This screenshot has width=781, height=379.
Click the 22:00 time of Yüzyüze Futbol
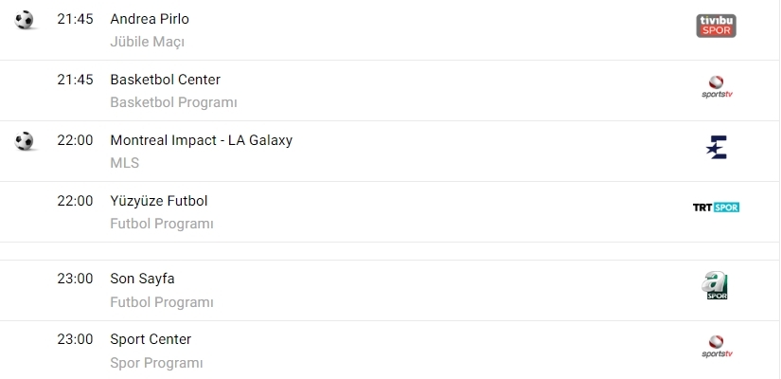[75, 201]
